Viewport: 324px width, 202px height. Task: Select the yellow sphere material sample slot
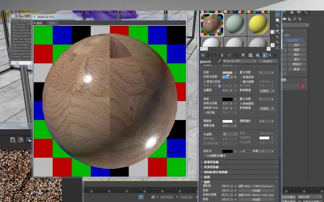[x=258, y=25]
